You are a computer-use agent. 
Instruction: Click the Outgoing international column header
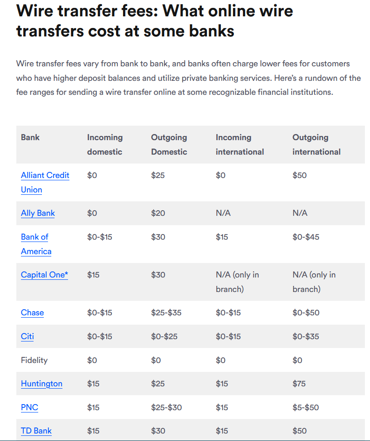click(316, 144)
